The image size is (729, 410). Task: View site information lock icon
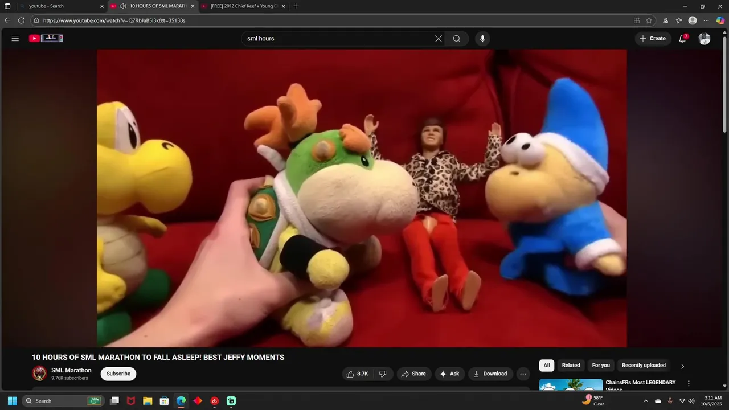[36, 20]
